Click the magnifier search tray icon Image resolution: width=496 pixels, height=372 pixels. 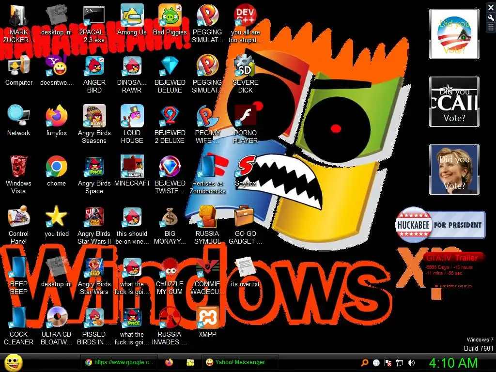[365, 363]
